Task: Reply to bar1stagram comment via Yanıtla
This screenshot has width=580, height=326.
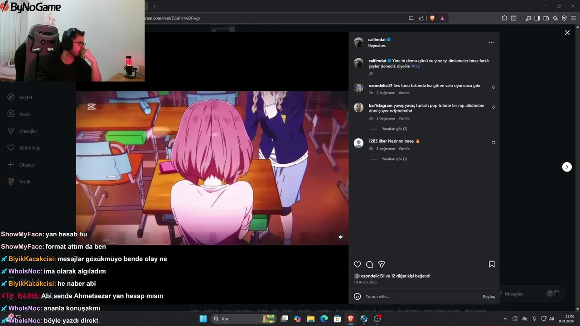Action: click(x=404, y=118)
